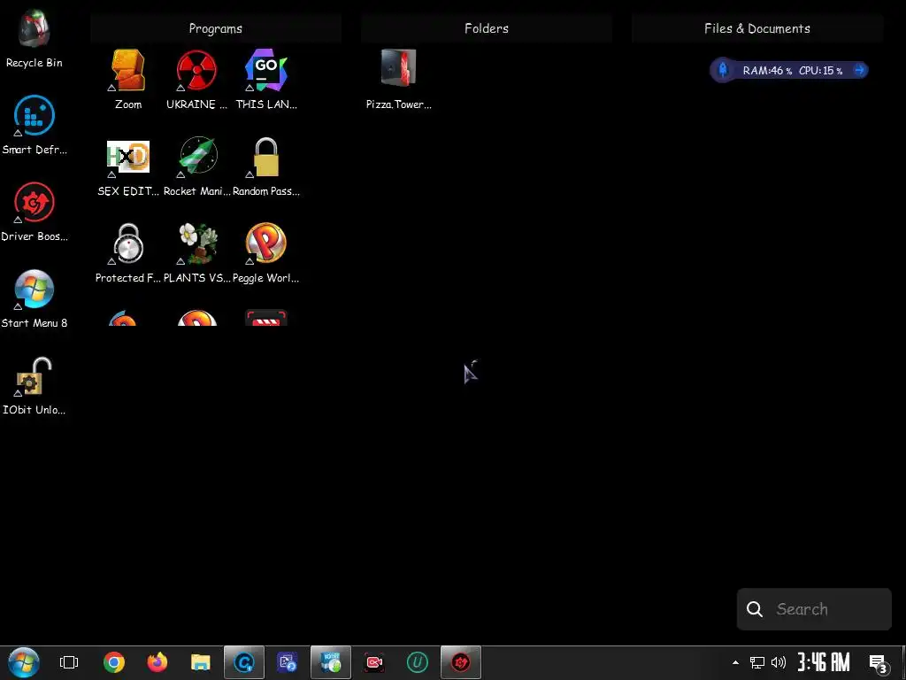Image resolution: width=906 pixels, height=680 pixels.
Task: Open the green U uninstaller taskbar icon
Action: coord(418,662)
